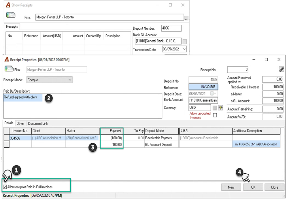Close the Receipt Properties window
Image resolution: width=289 pixels, height=199 pixels.
279,59
